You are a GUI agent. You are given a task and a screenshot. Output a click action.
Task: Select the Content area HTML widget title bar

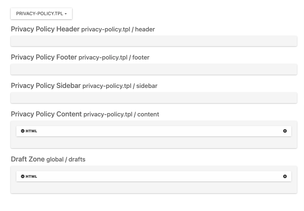click(x=154, y=131)
